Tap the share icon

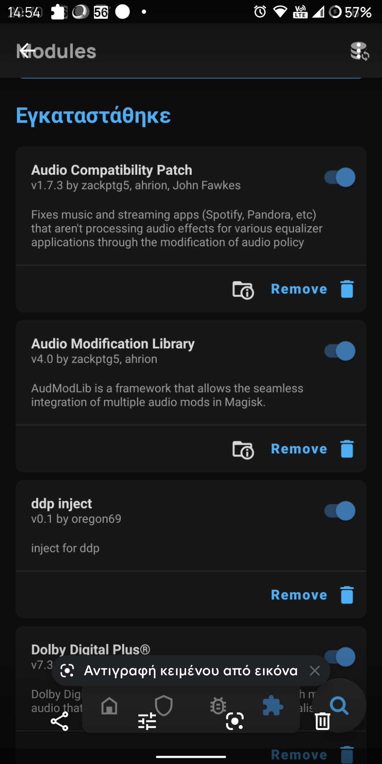(x=59, y=721)
